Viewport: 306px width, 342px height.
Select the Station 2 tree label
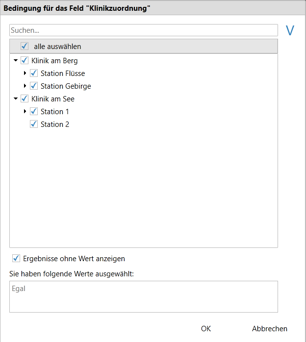(x=55, y=124)
